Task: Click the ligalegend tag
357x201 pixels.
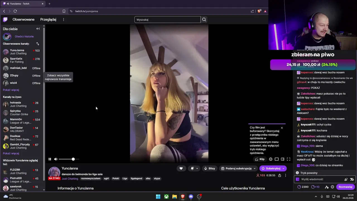Action: coord(136,179)
